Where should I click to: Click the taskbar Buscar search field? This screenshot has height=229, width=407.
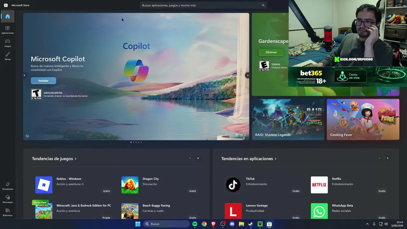(x=167, y=224)
